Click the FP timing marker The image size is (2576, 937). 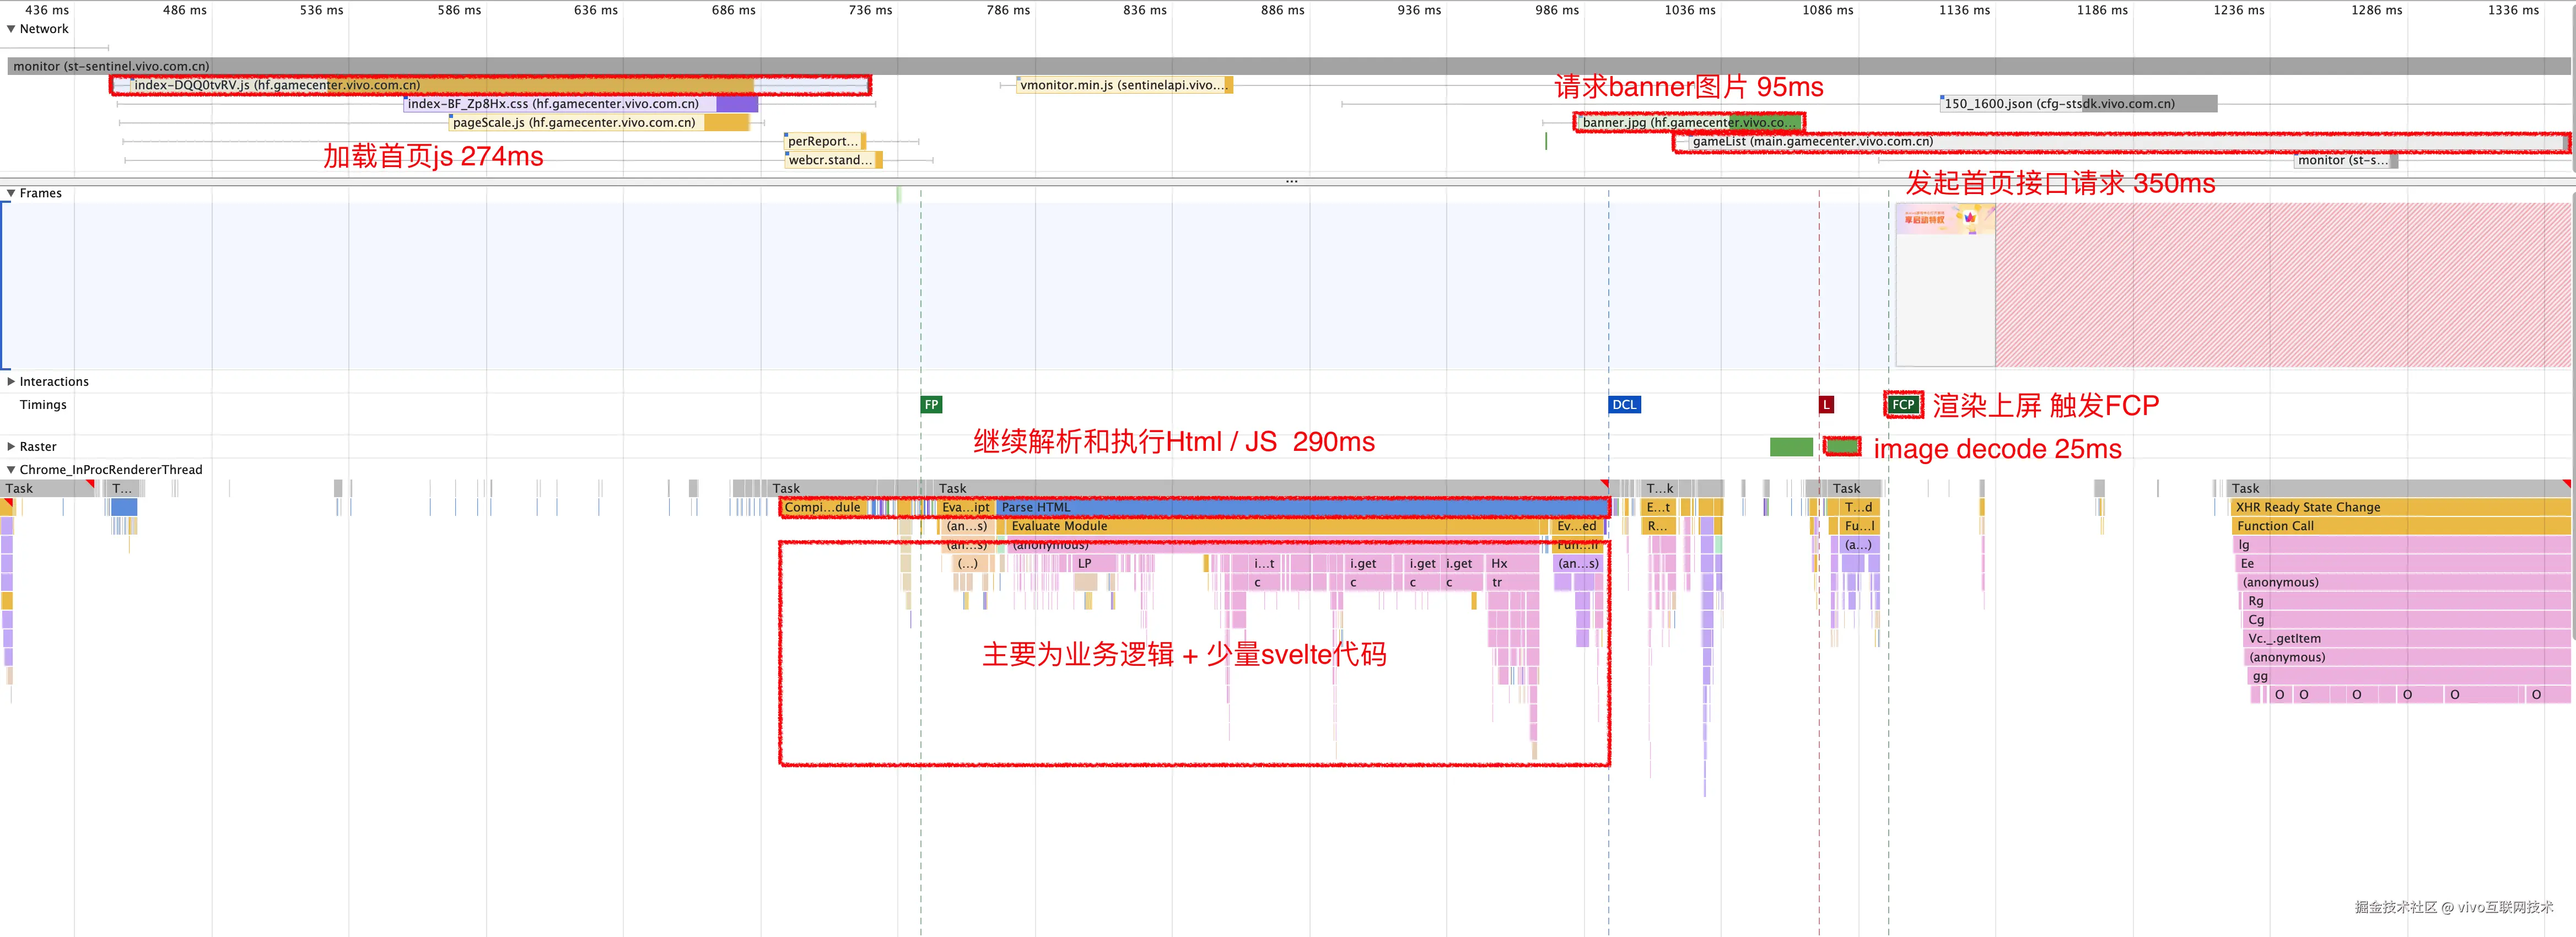tap(929, 404)
